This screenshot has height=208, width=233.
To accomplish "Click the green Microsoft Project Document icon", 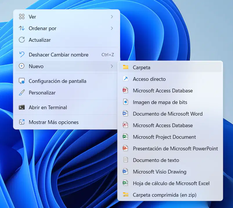I will (125, 136).
